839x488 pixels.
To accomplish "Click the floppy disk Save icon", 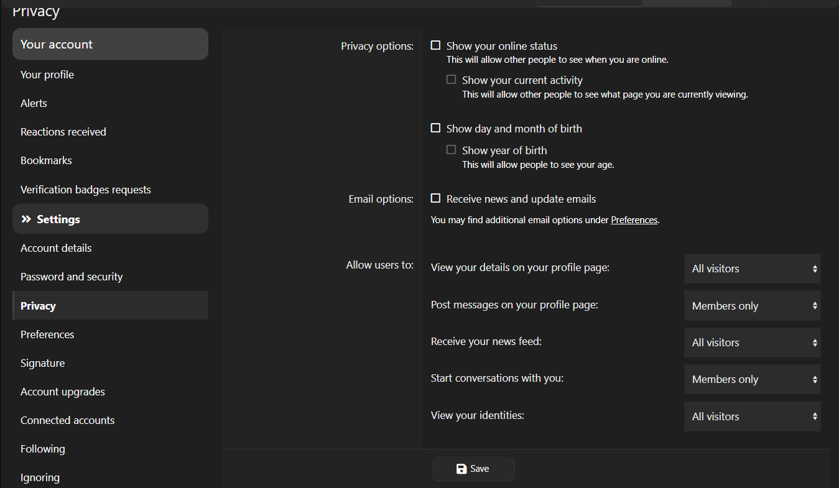I will [461, 469].
